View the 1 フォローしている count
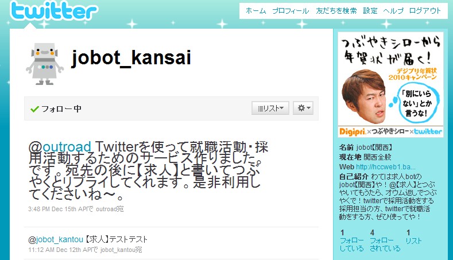 pos(351,240)
